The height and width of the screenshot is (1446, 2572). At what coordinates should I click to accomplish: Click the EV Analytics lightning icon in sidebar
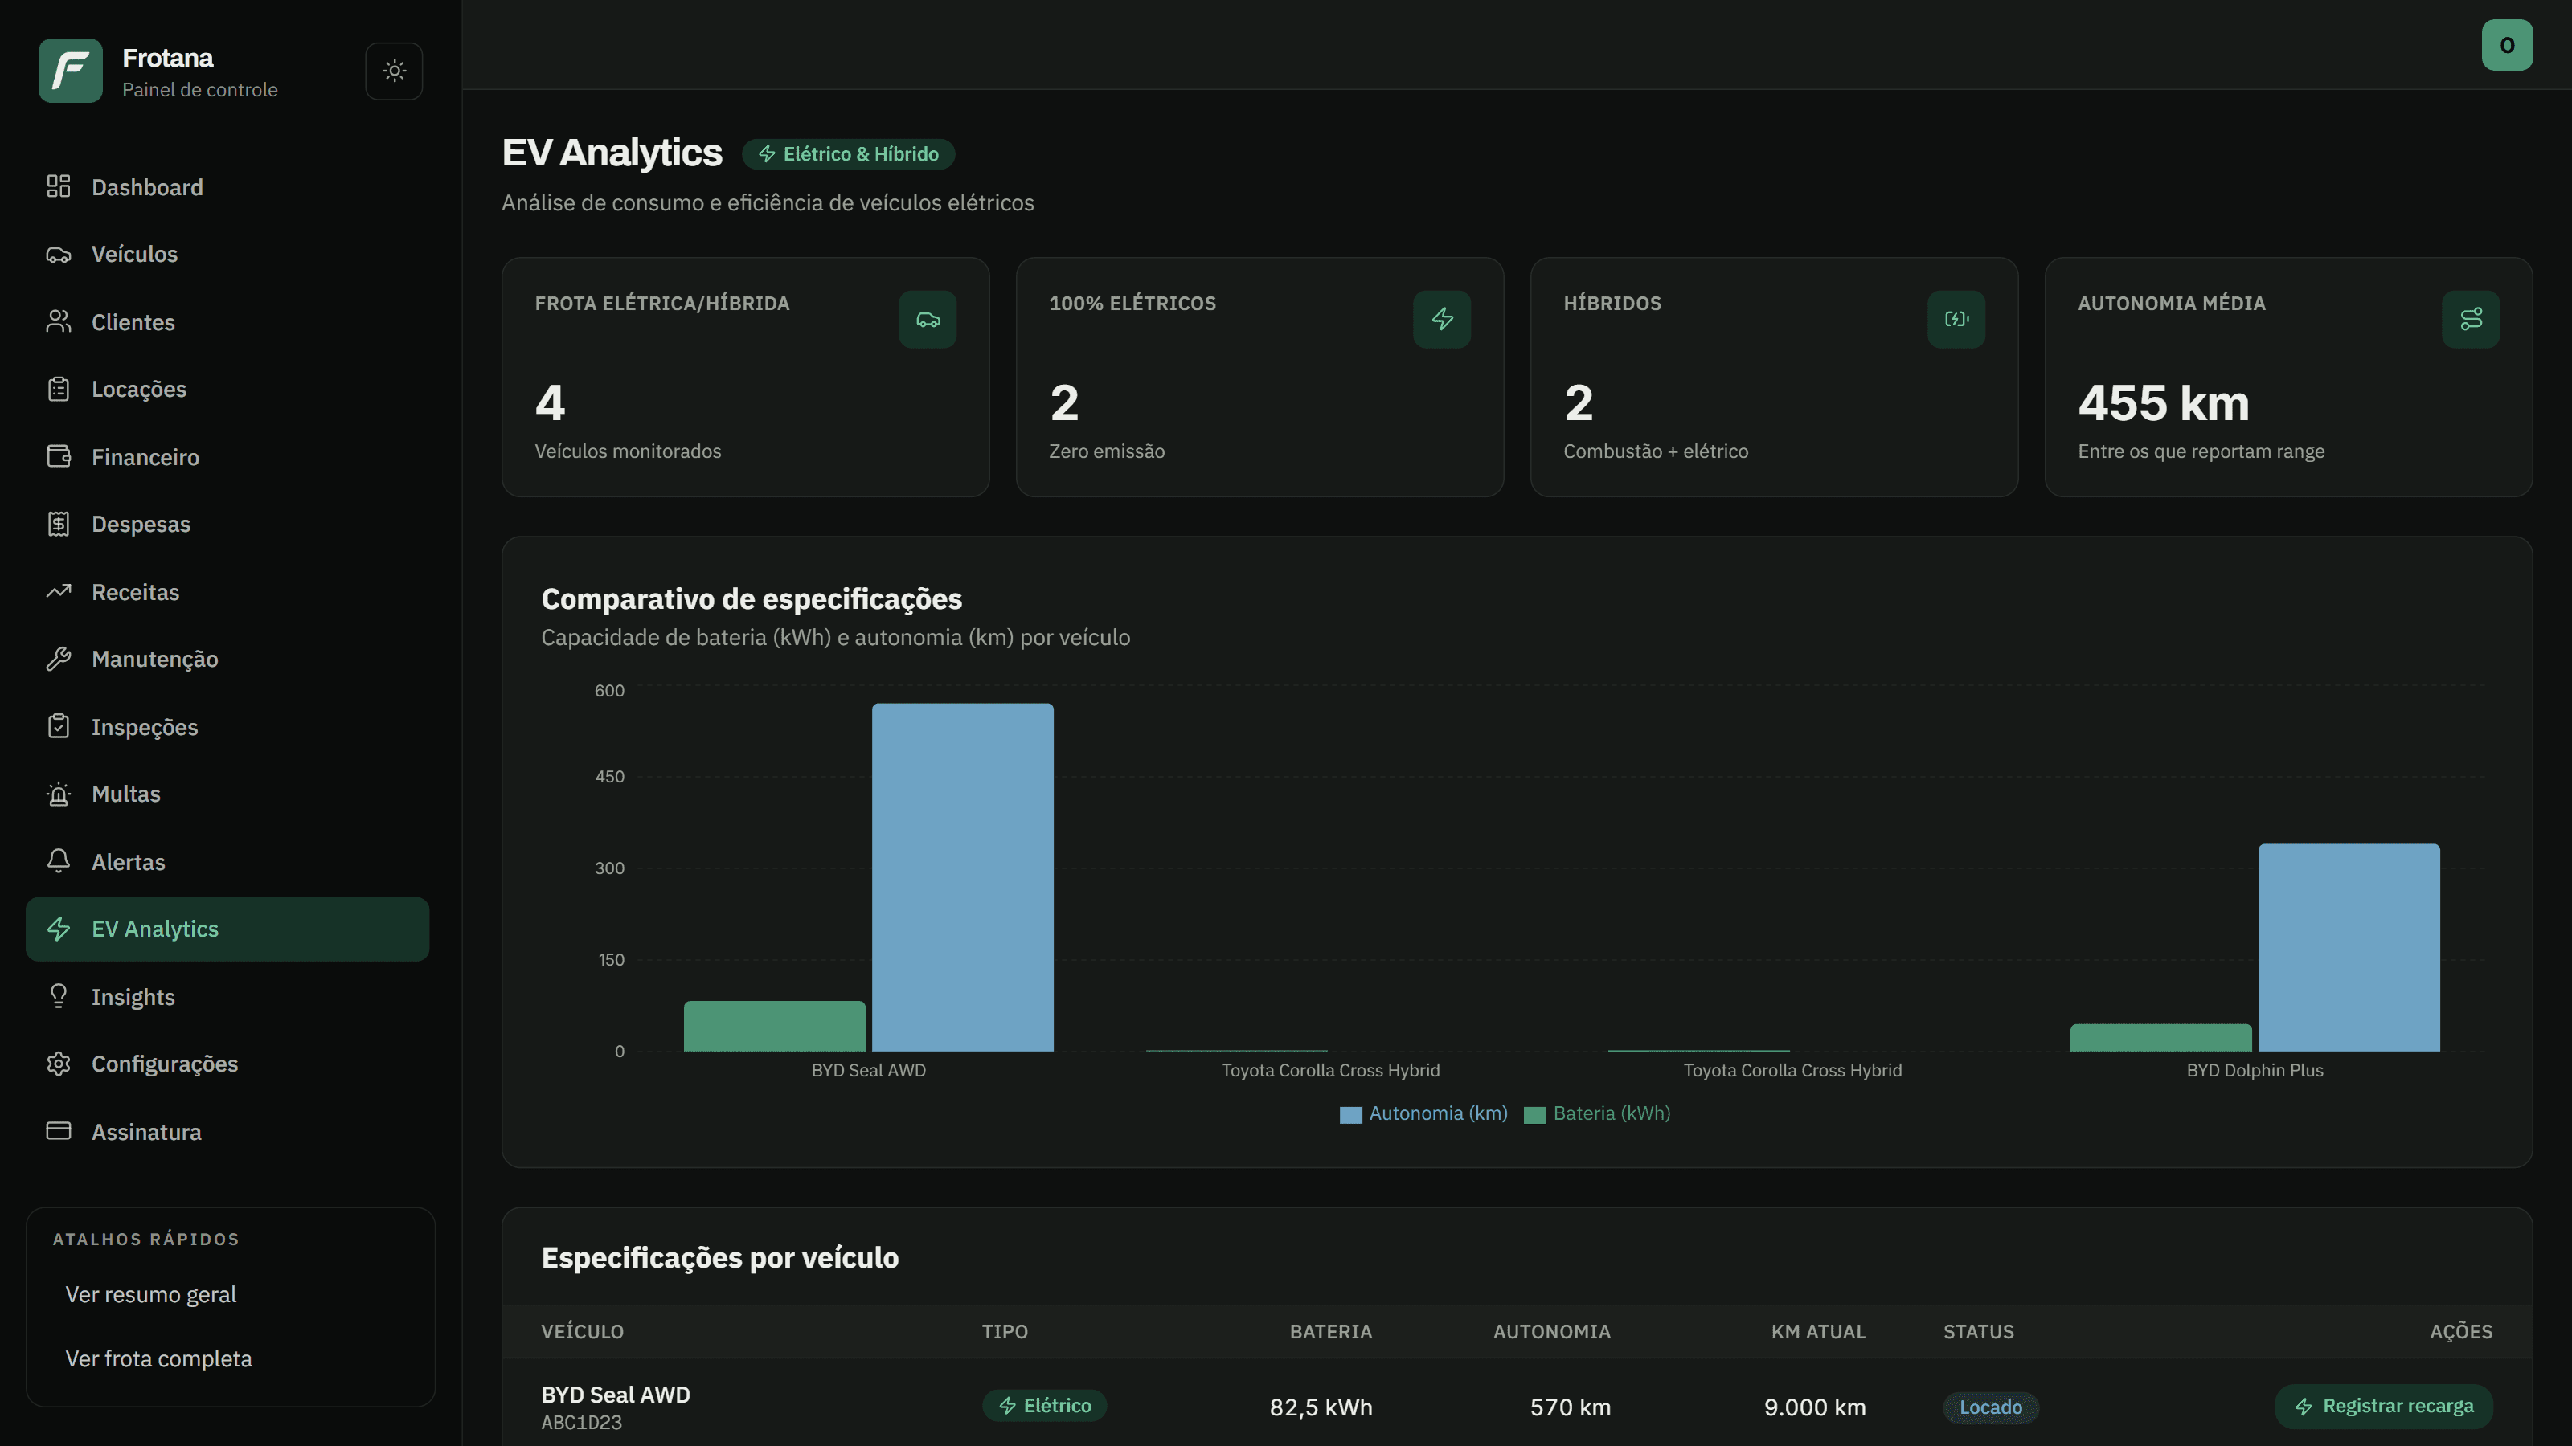point(59,929)
